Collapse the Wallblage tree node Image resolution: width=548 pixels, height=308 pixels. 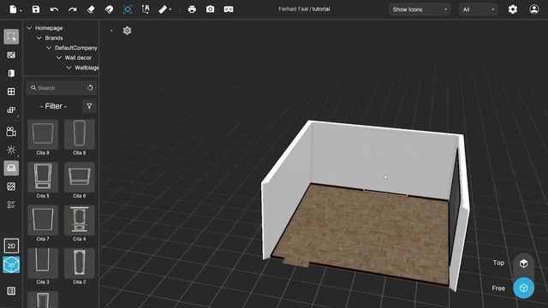[68, 68]
